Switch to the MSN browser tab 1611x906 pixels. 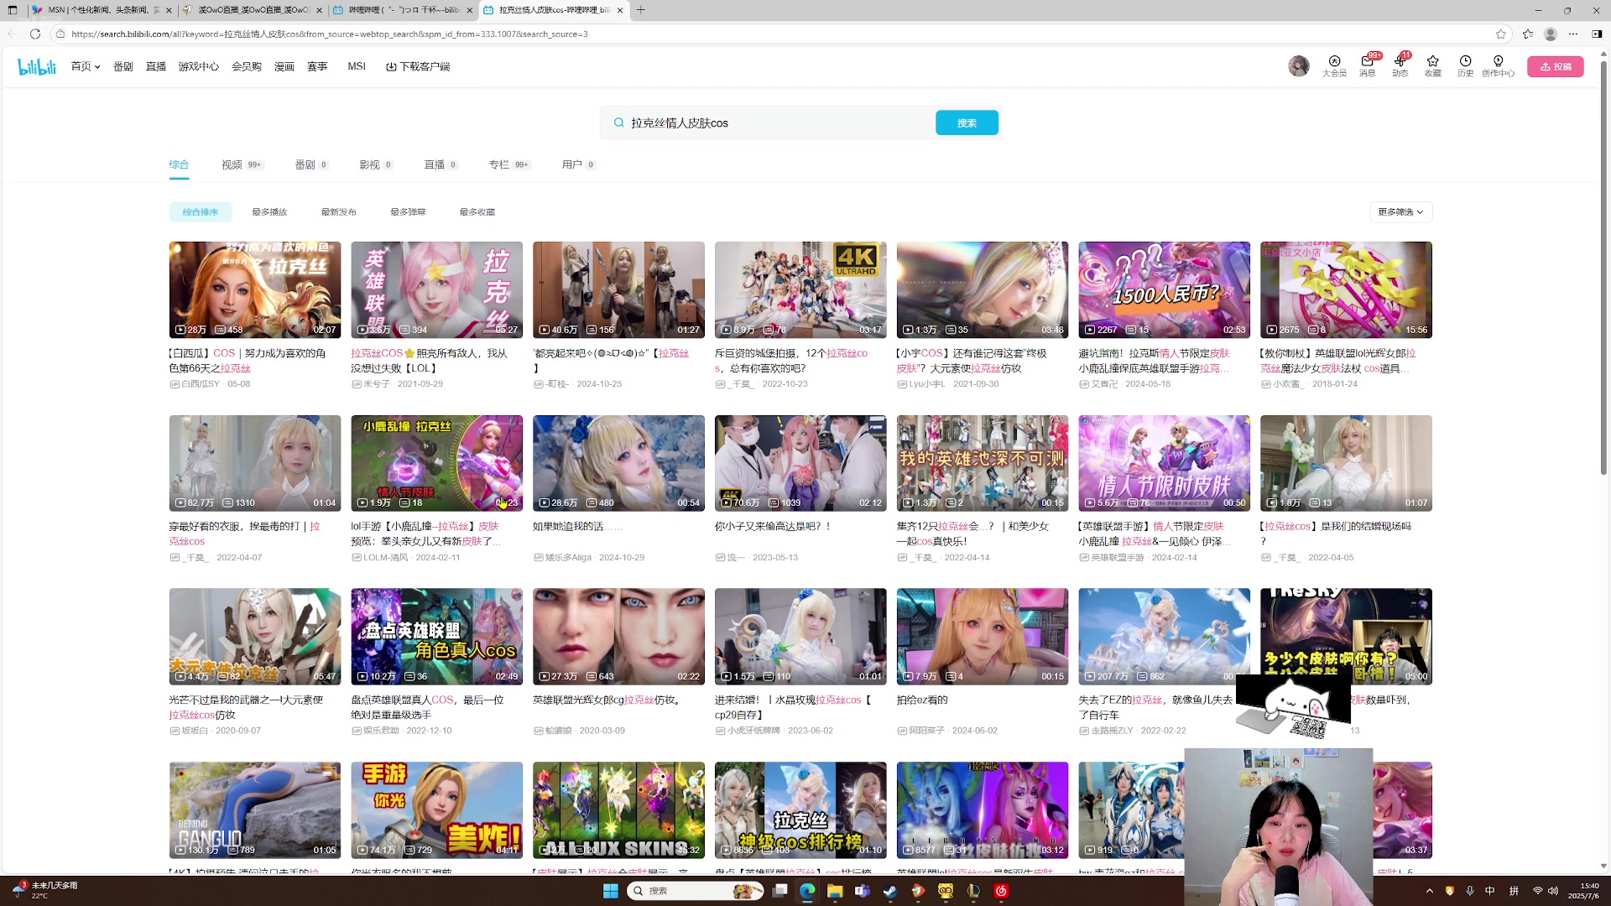click(101, 10)
